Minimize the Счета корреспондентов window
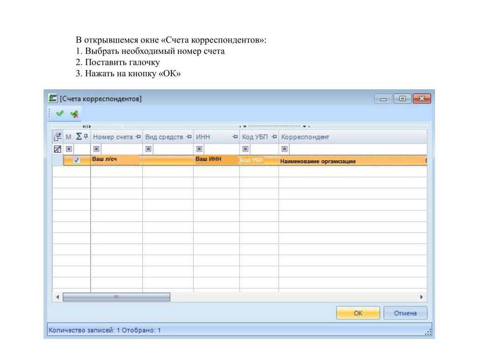Image resolution: width=478 pixels, height=359 pixels. tap(383, 99)
